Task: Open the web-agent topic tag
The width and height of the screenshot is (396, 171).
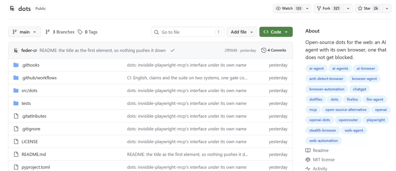Action: click(354, 130)
